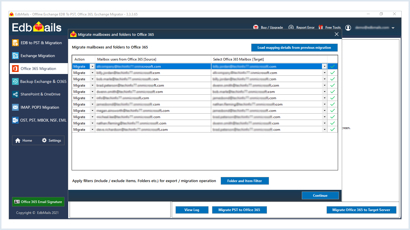Select the allcompany source mailbox cell
Image resolution: width=410 pixels, height=230 pixels.
[153, 67]
